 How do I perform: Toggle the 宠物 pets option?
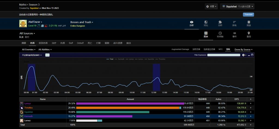point(228,49)
